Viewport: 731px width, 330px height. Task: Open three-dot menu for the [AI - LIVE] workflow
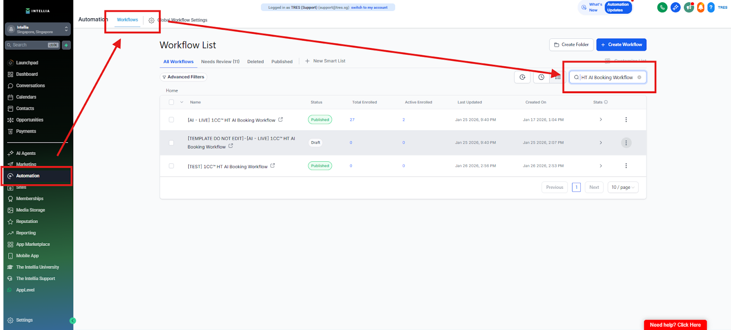click(626, 120)
